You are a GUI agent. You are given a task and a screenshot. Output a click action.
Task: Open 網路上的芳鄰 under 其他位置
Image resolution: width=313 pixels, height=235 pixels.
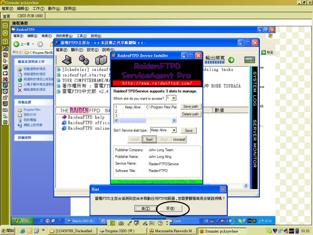pyautogui.click(x=33, y=125)
